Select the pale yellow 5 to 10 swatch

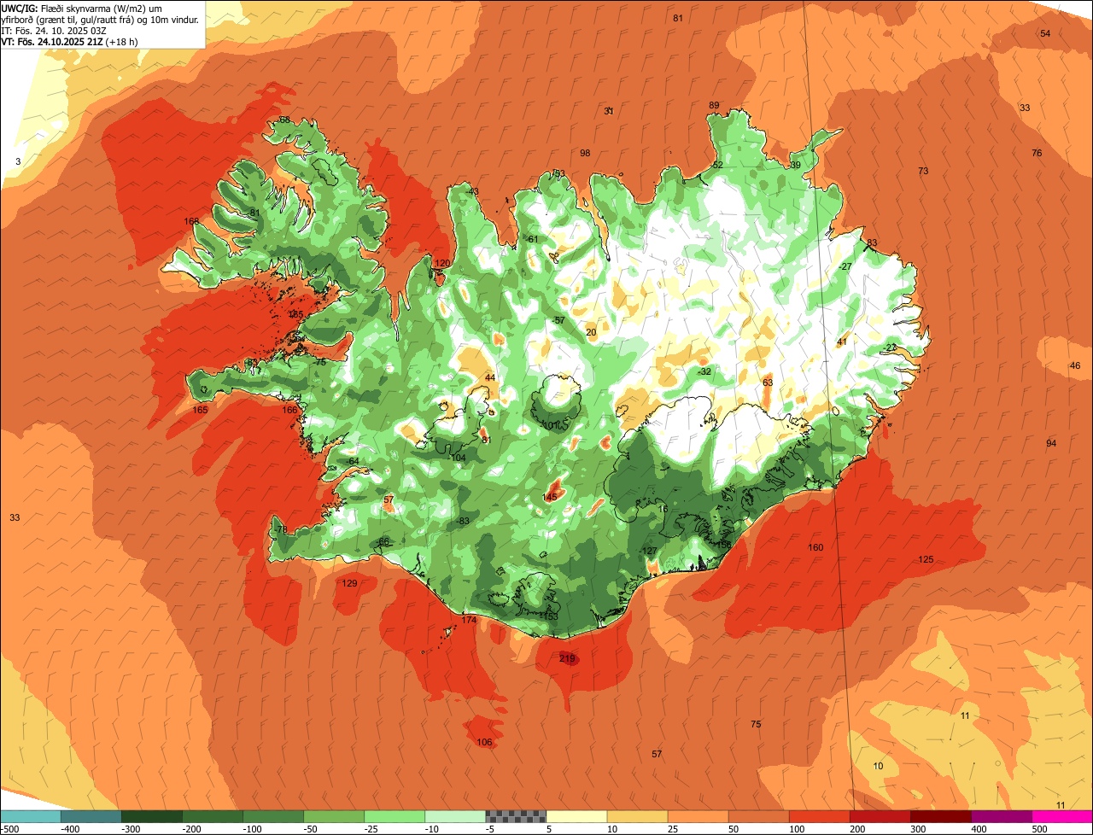[576, 815]
